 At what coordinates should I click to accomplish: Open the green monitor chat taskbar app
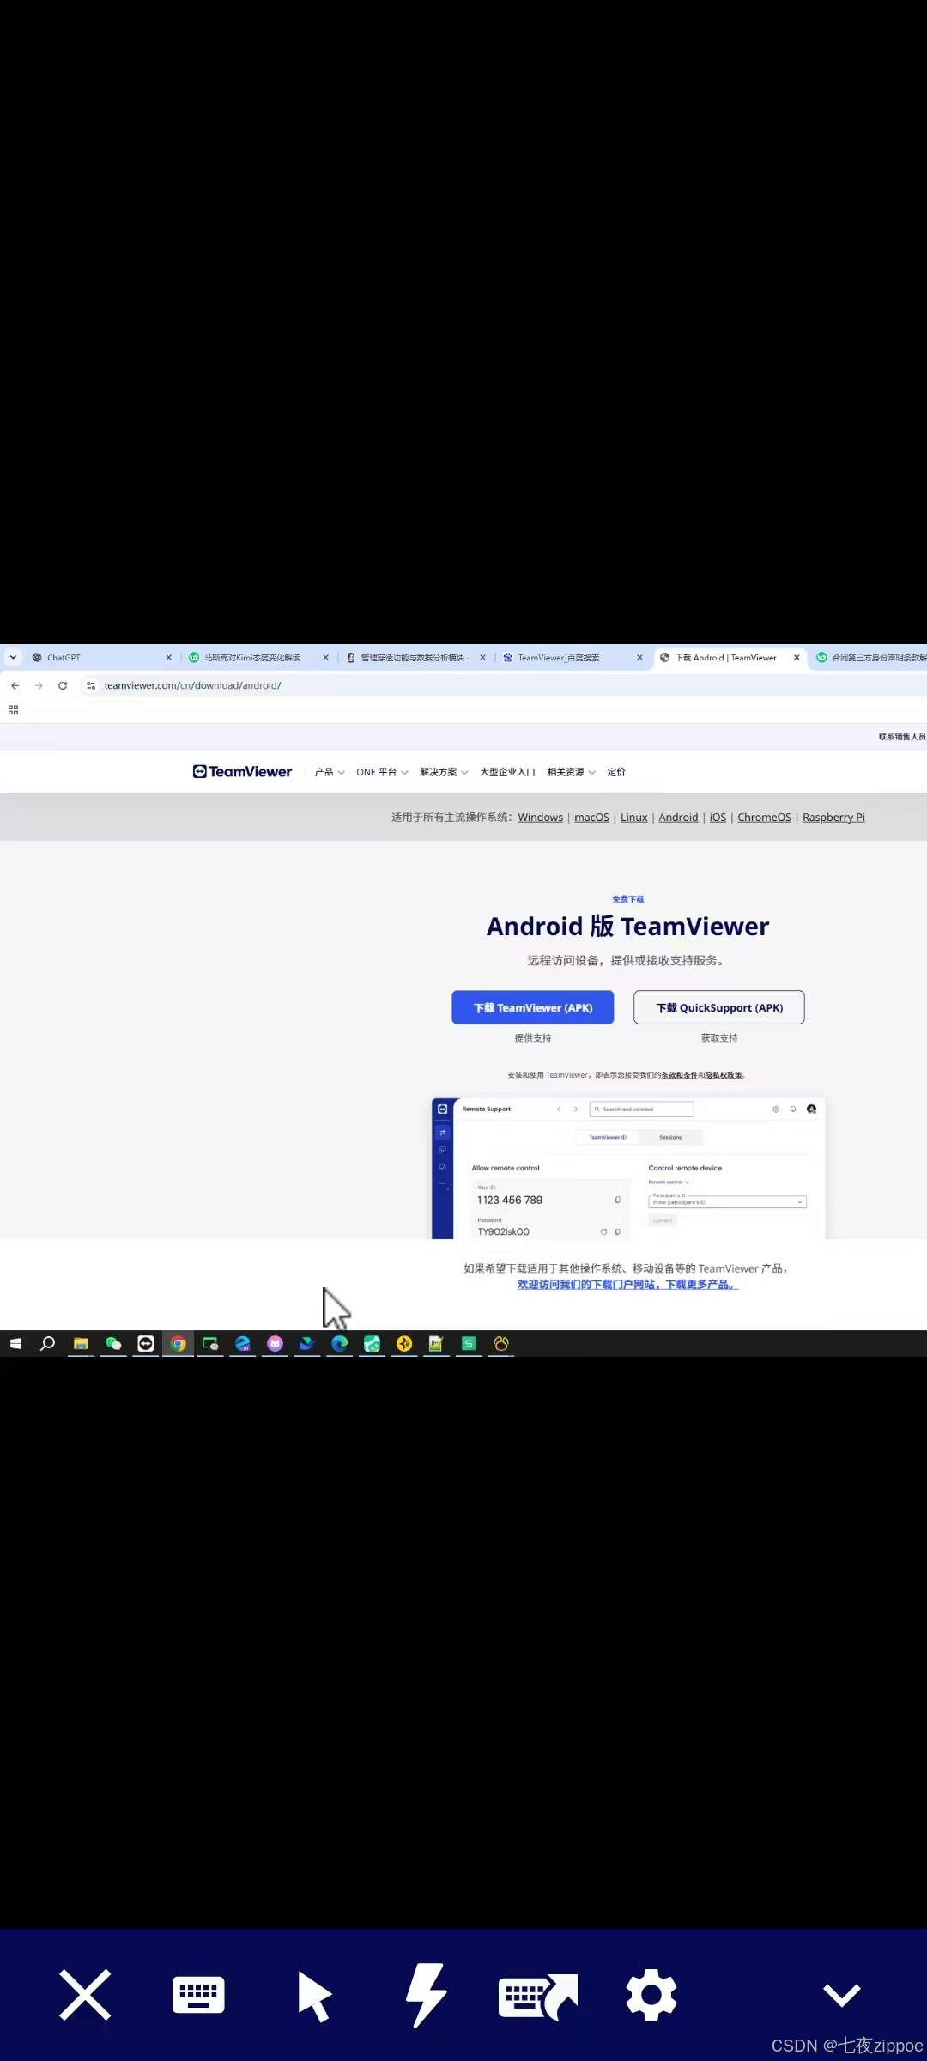[210, 1344]
